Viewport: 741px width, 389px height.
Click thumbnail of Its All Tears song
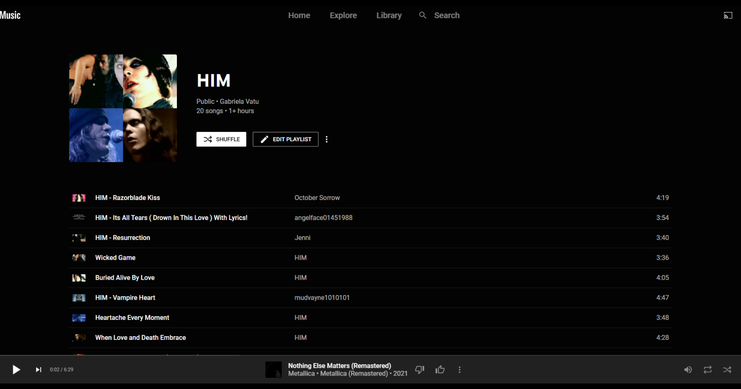click(x=79, y=218)
